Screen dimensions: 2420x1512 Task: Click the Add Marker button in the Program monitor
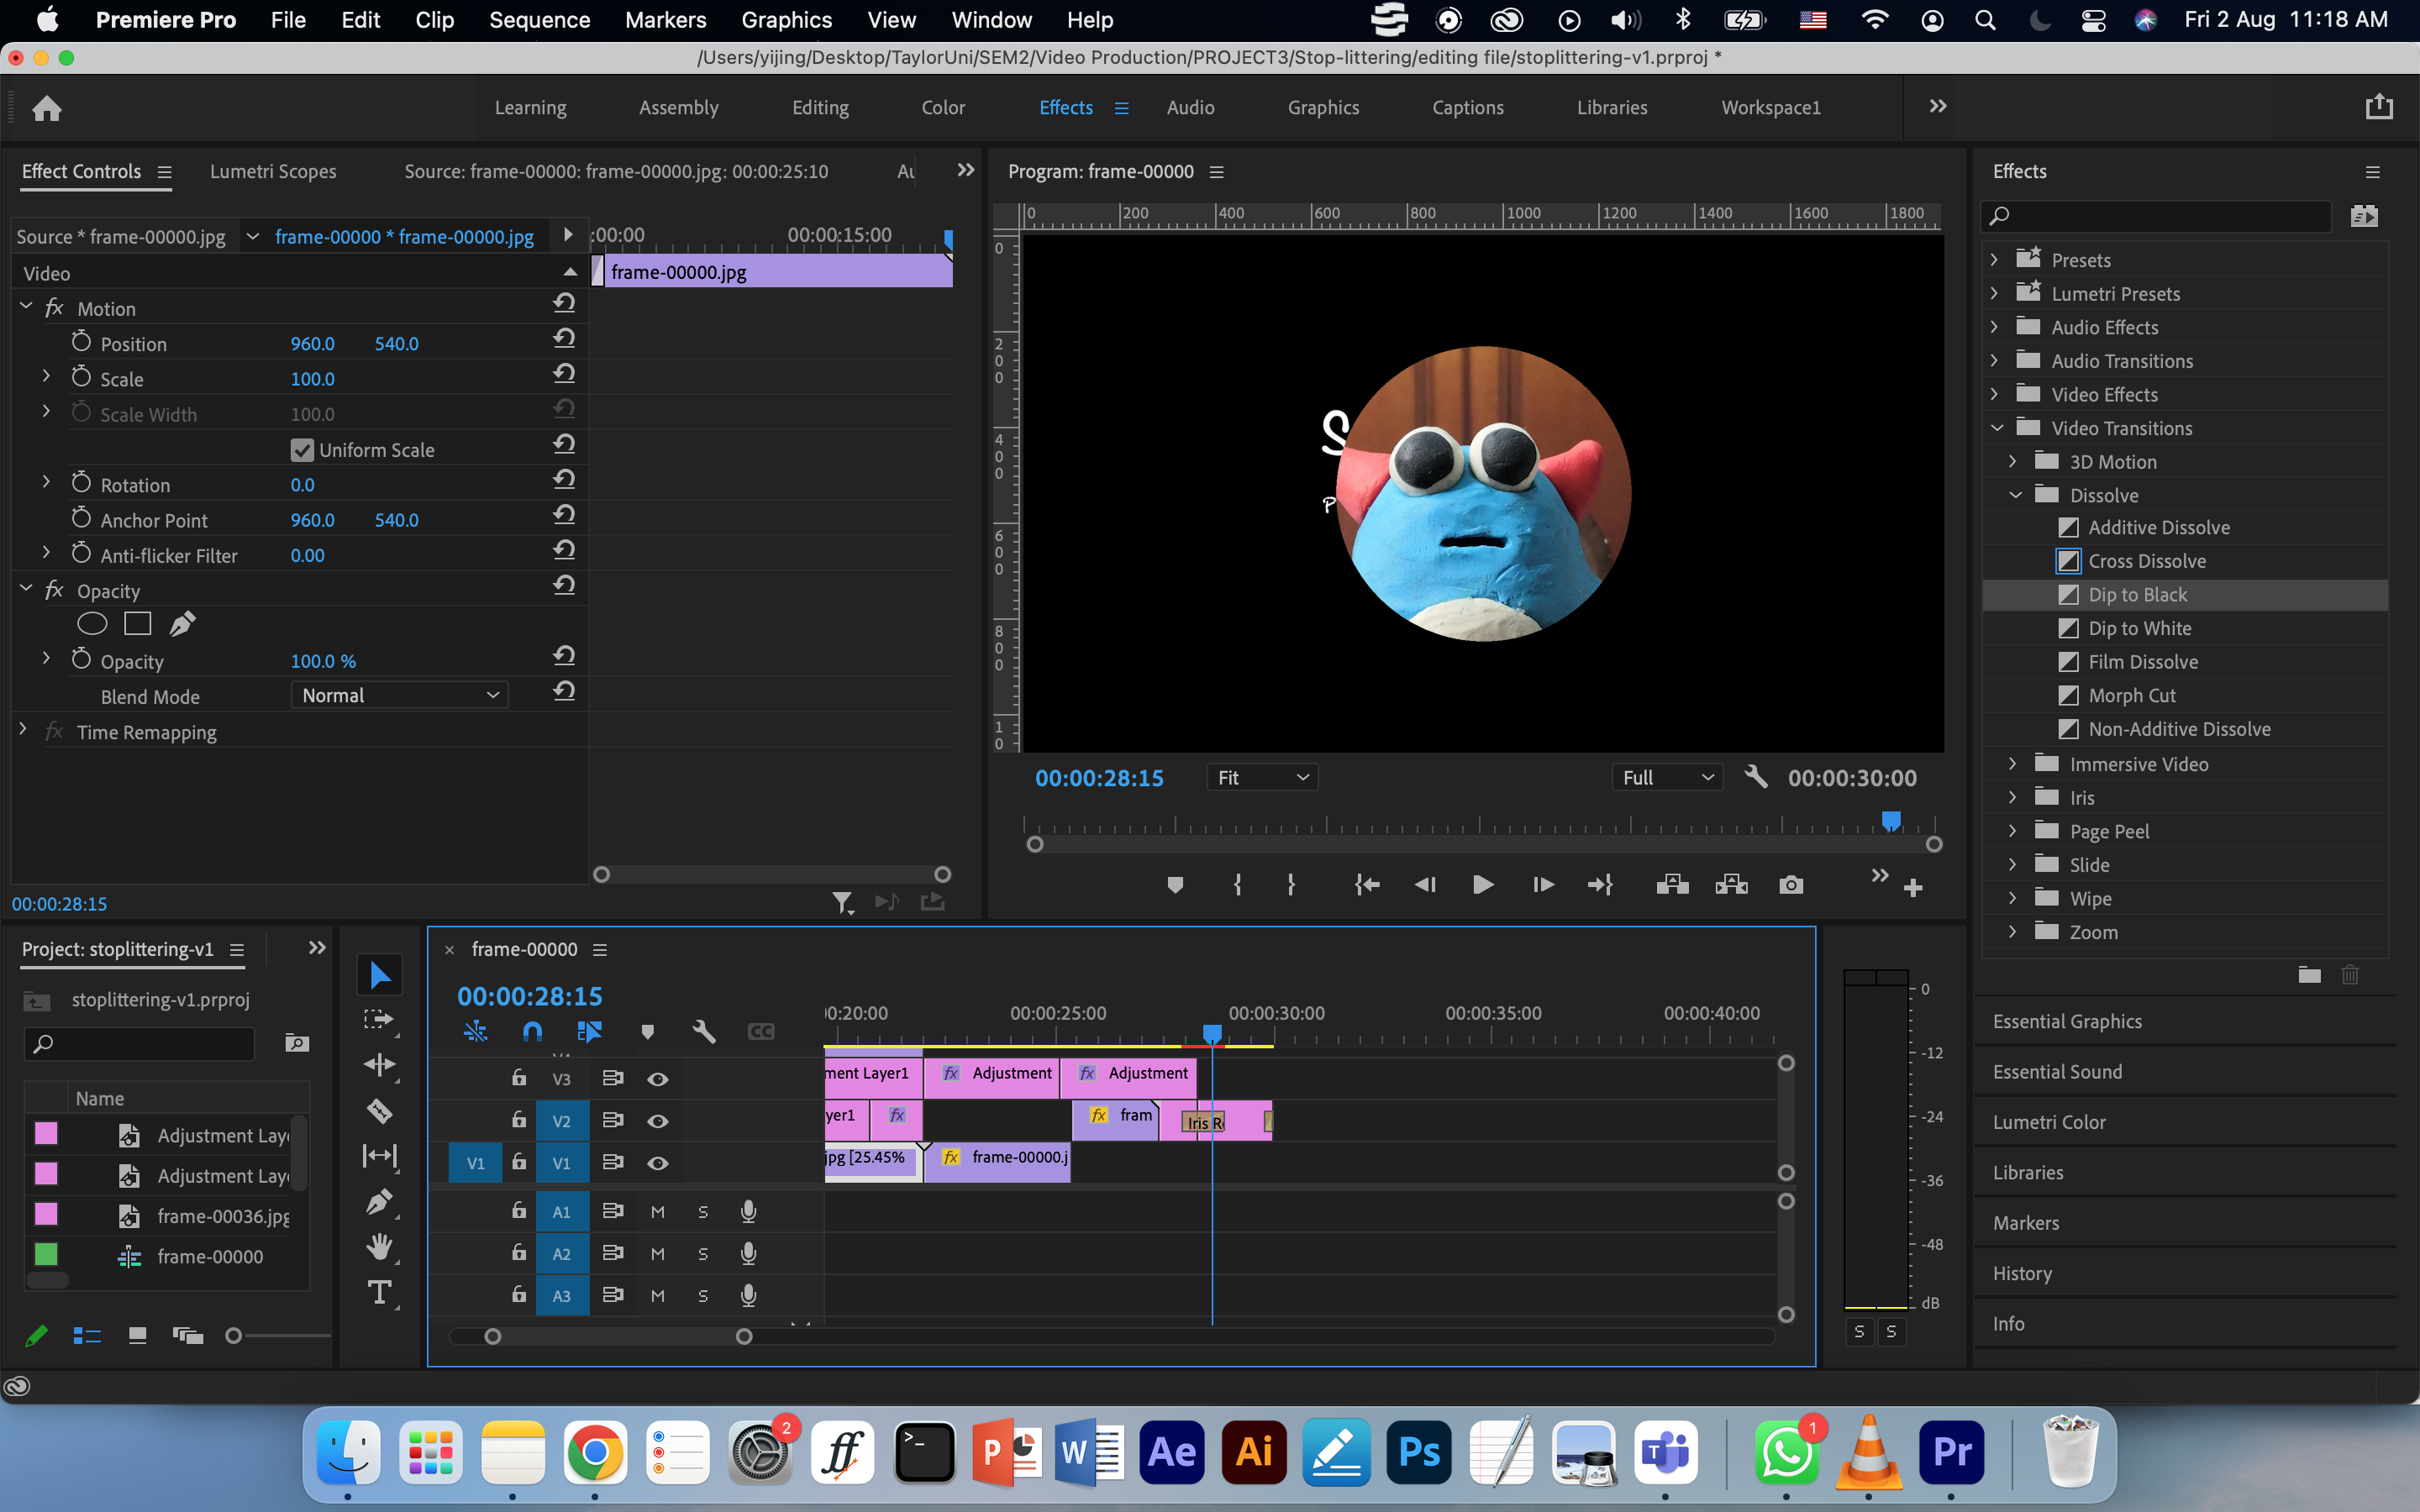[1175, 885]
